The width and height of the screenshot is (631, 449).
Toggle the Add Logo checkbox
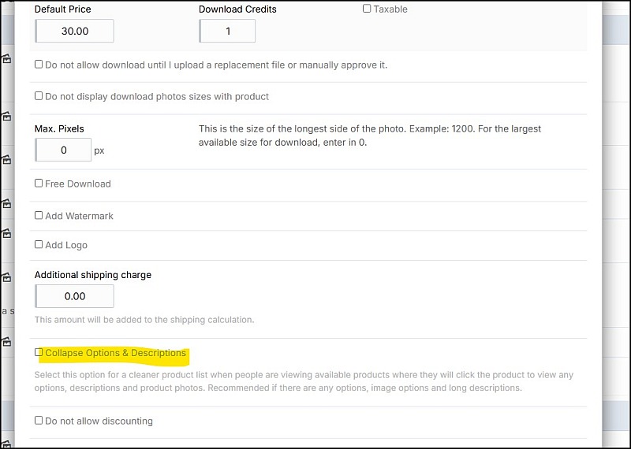(x=39, y=244)
